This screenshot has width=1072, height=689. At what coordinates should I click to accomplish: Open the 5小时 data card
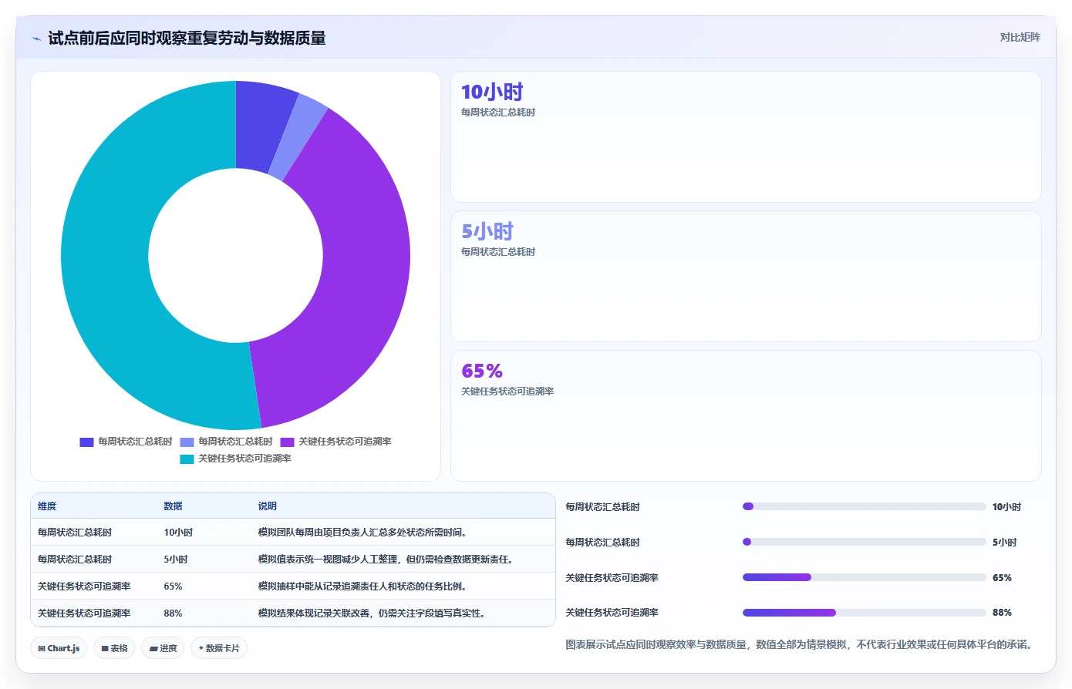746,277
